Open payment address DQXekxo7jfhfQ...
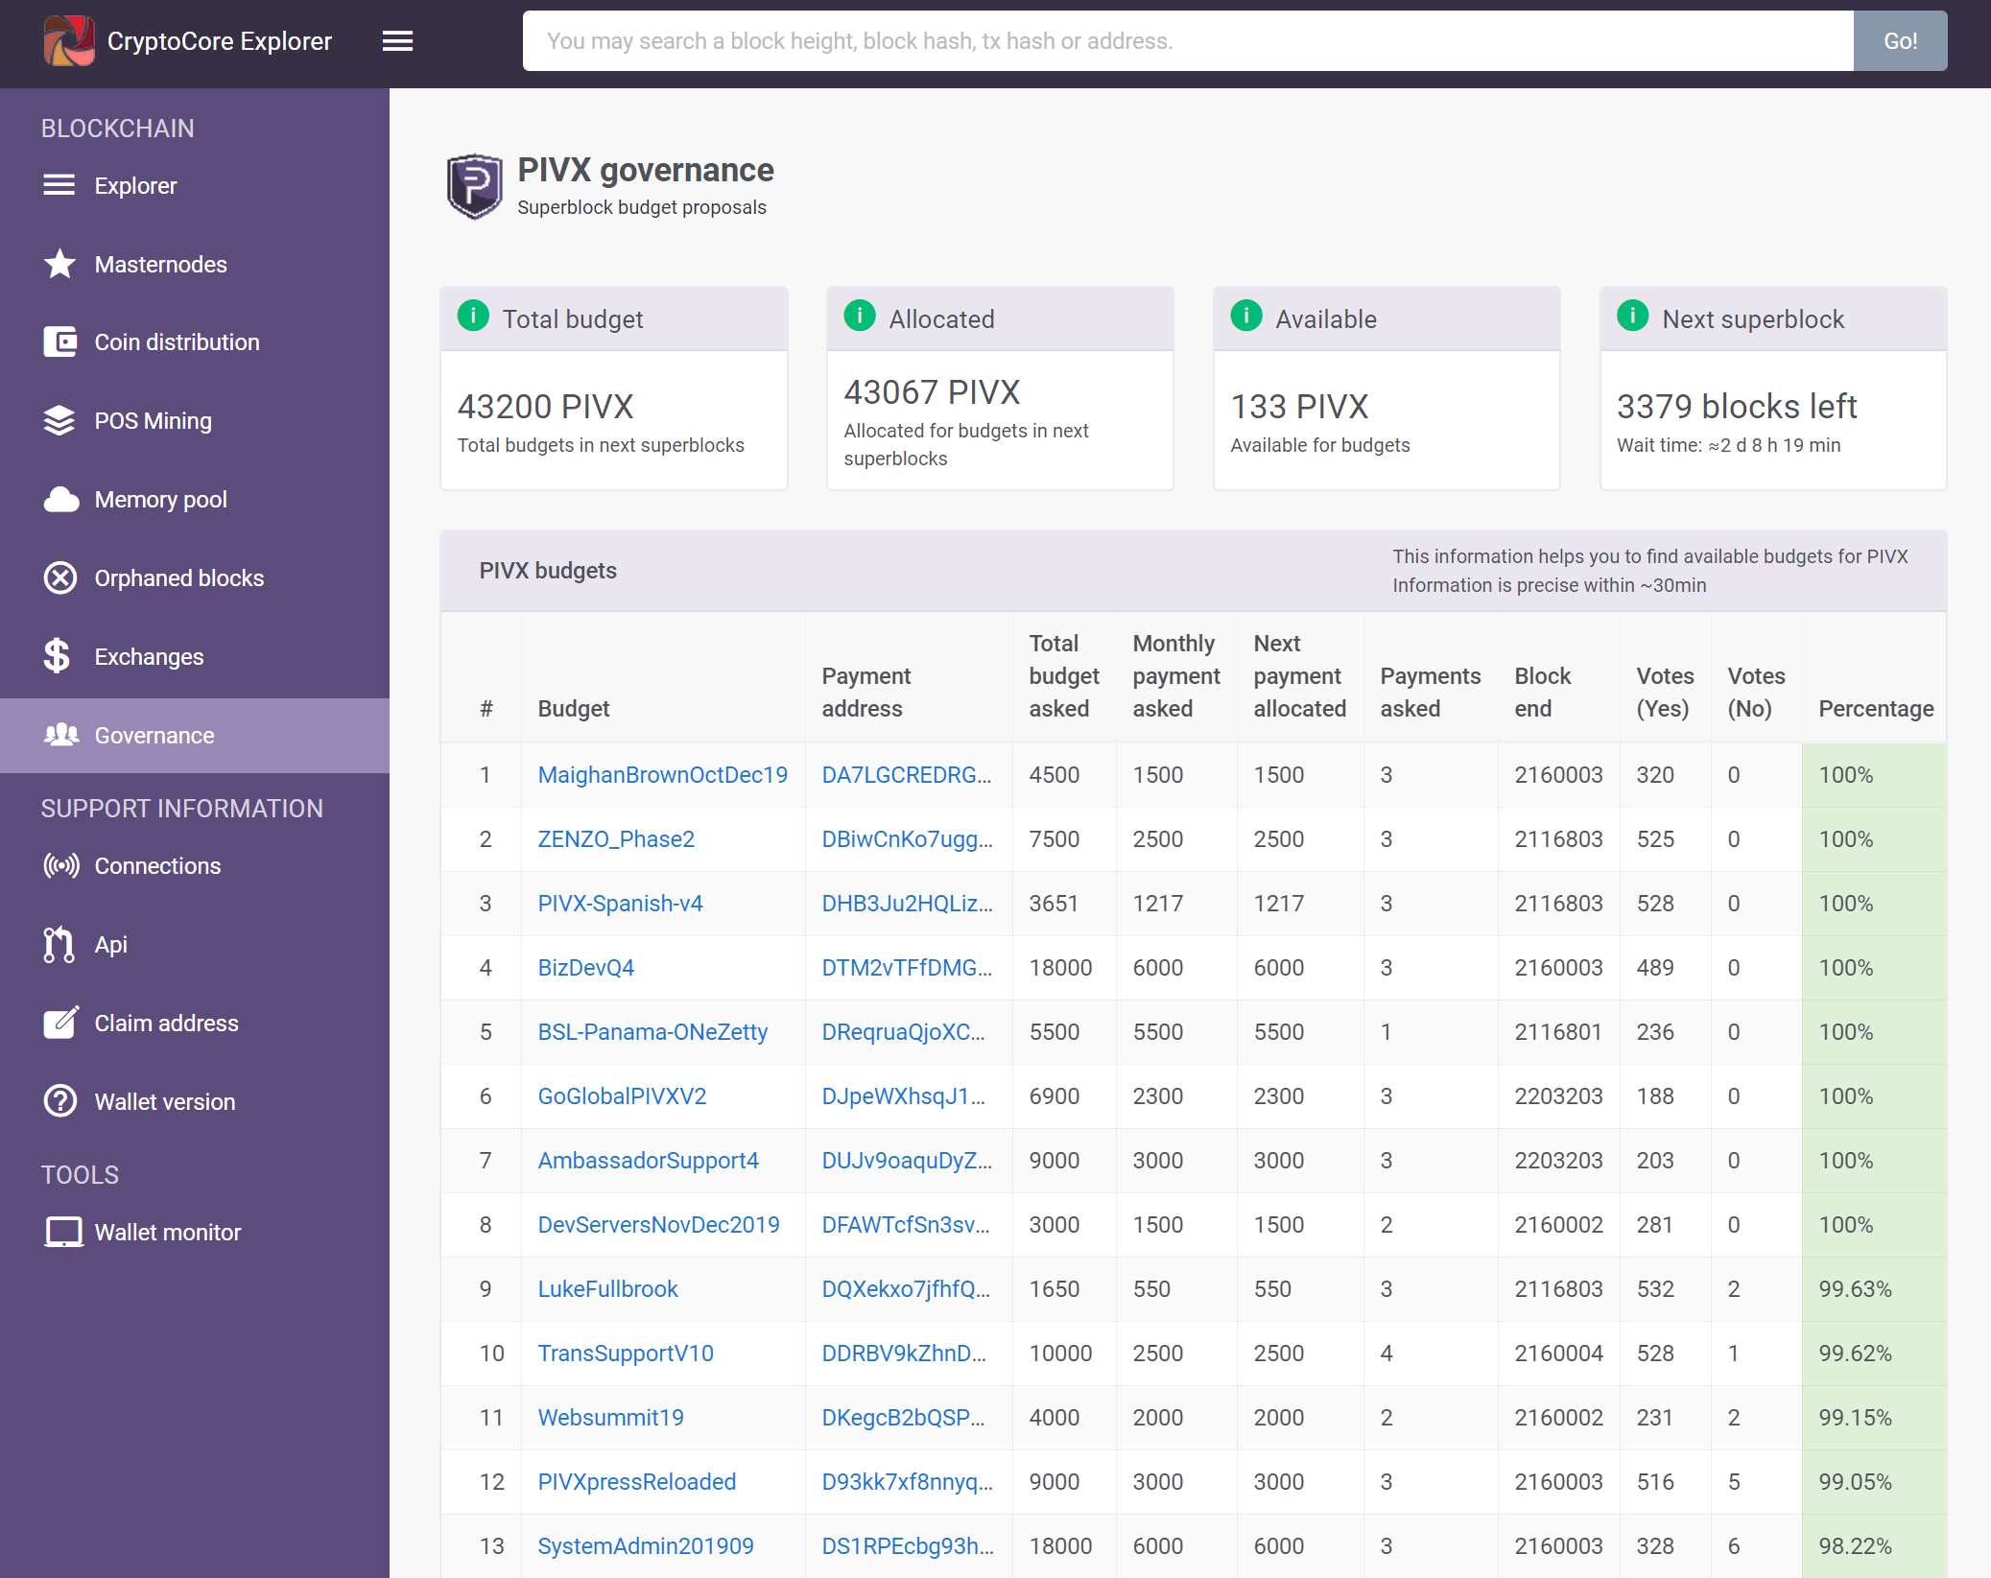 coord(906,1289)
